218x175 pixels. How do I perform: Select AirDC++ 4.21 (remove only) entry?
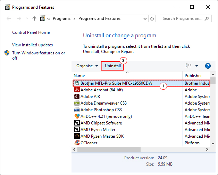(106, 116)
